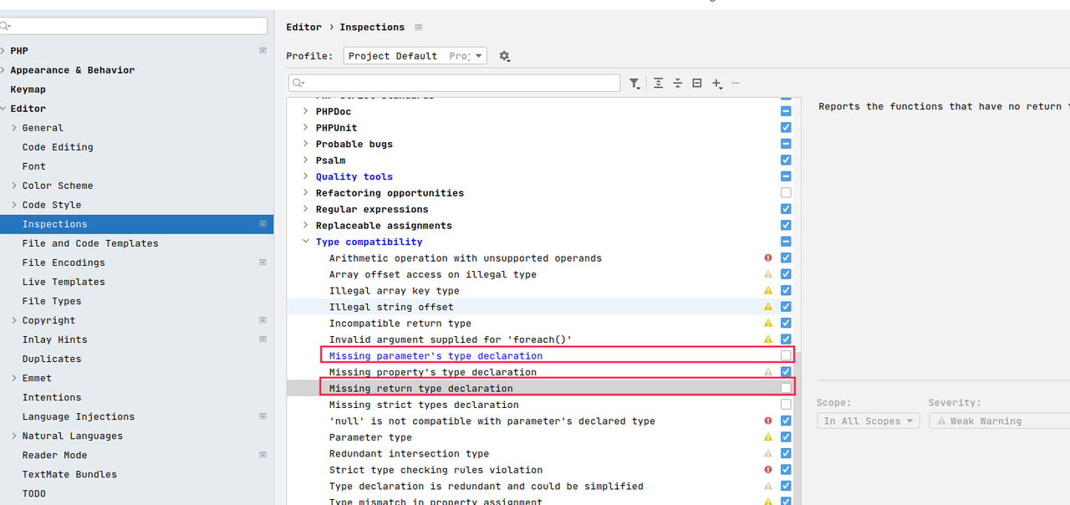Uncheck Regular expressions checkbox
Viewport: 1070px width, 505px height.
pyautogui.click(x=786, y=209)
